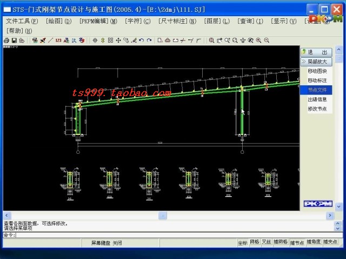Click the trim line tool icon

183,40
